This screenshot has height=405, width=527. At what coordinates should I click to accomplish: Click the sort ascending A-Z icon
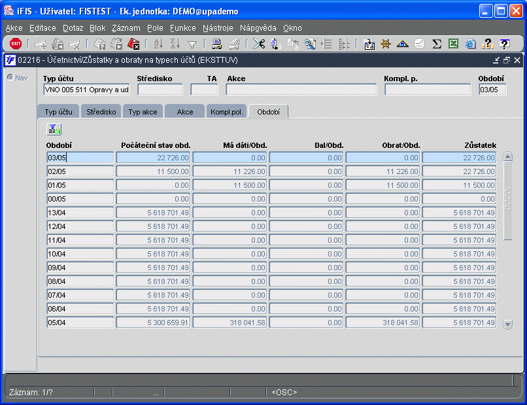click(158, 44)
